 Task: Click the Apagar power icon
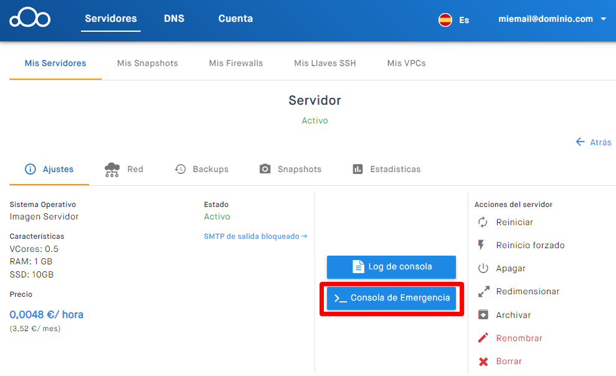click(483, 268)
